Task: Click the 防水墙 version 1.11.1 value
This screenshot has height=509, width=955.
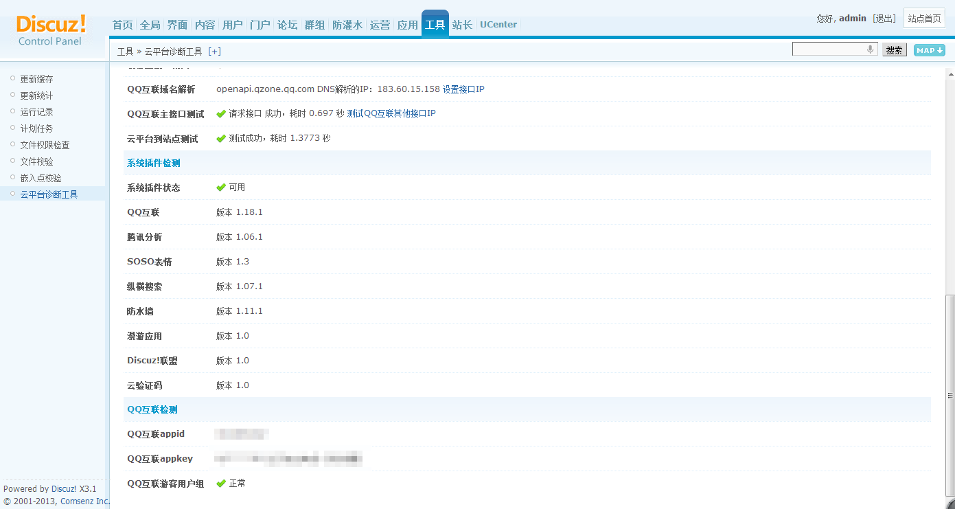Action: coord(240,311)
